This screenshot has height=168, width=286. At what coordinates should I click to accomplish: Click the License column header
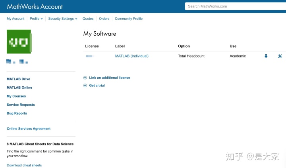pyautogui.click(x=92, y=46)
